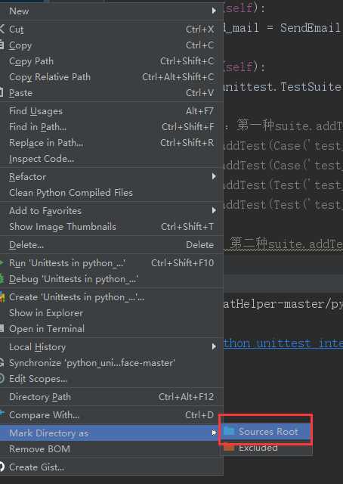Open Edit Scopes...
The width and height of the screenshot is (343, 484).
[111, 379]
